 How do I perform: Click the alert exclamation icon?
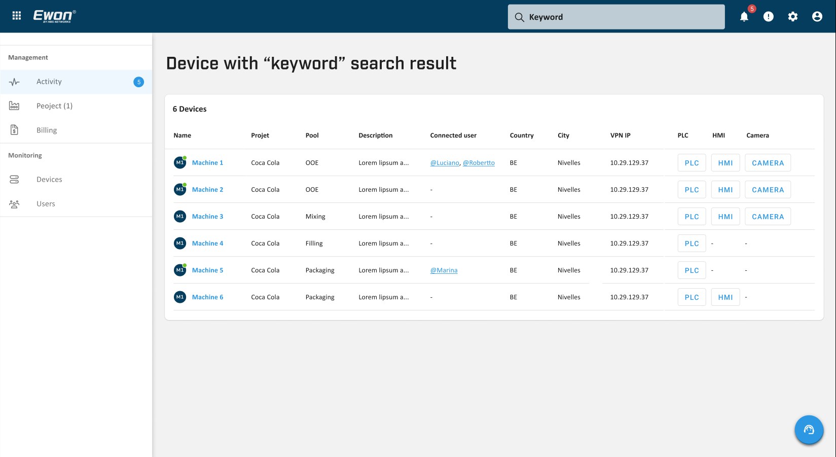click(x=769, y=17)
